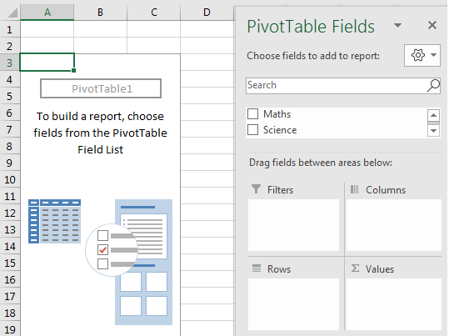Screen dimensions: 449x336
Task: Click the 'Drag fields between areas below' label
Action: (321, 163)
